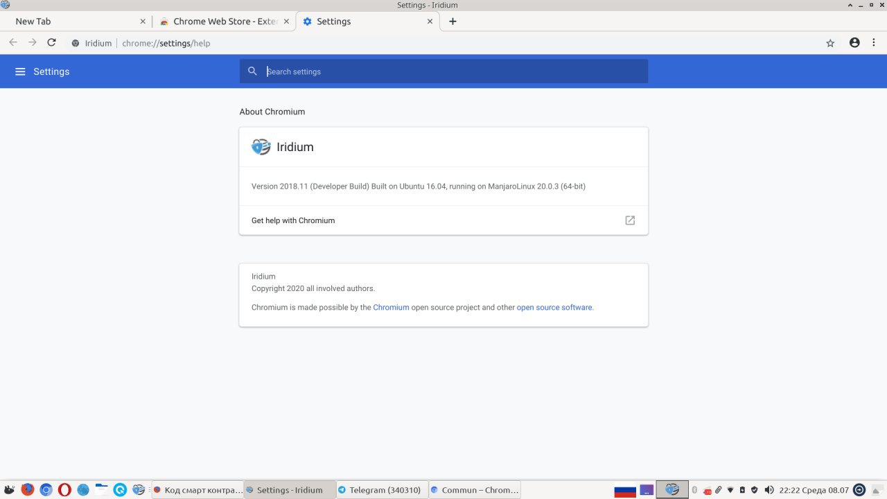
Task: Click the purple workspace applet
Action: (647, 490)
